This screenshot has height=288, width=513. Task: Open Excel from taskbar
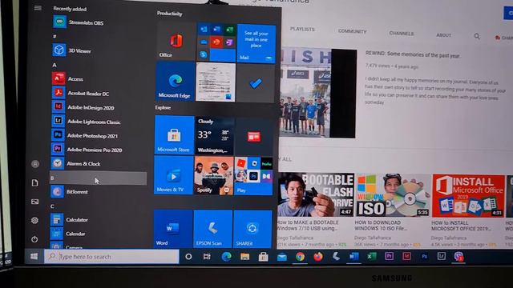click(x=371, y=257)
